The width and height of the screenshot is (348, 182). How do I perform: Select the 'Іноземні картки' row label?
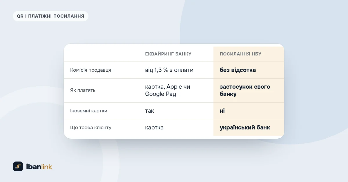tap(89, 111)
